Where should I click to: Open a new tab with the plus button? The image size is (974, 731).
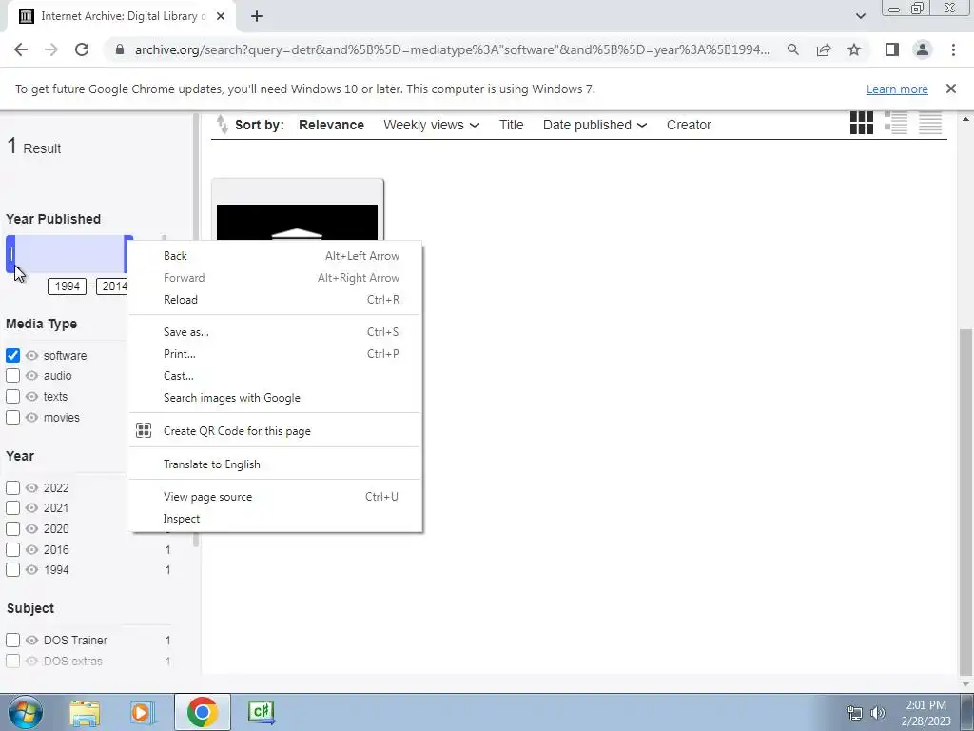pos(257,16)
